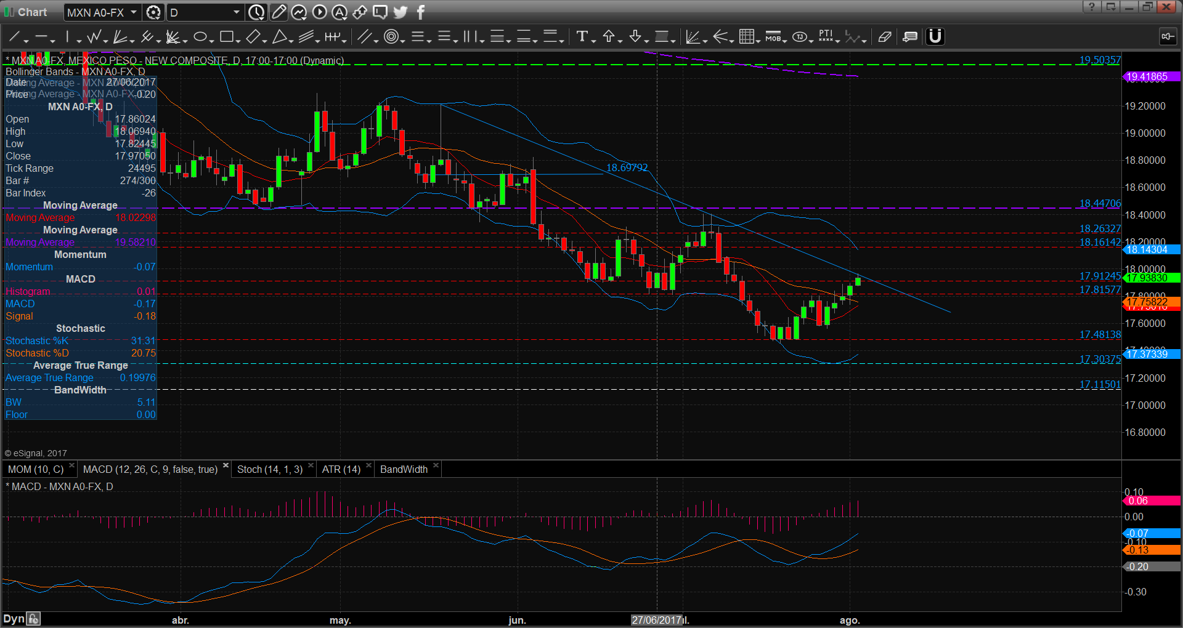Viewport: 1183px width, 628px height.
Task: Toggle the pencil drawing toolbar button
Action: [278, 12]
